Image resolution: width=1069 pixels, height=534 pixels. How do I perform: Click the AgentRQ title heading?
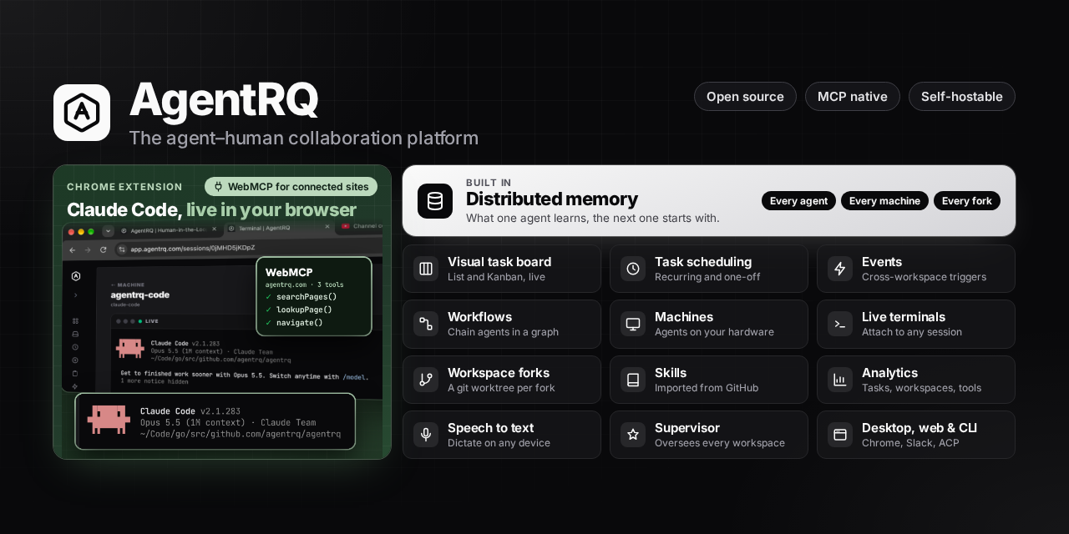(x=224, y=99)
